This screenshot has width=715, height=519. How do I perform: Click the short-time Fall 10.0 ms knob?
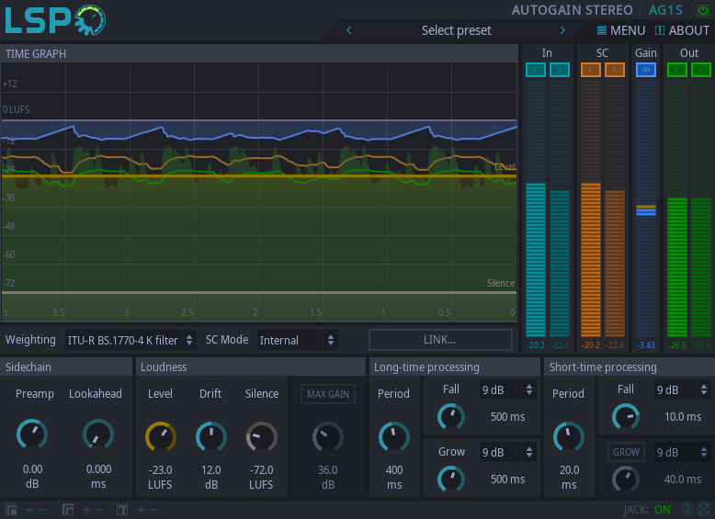[x=626, y=416]
